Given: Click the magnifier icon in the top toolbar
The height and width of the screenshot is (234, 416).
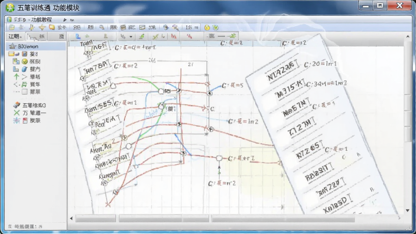Looking at the screenshot, I should point(102,27).
